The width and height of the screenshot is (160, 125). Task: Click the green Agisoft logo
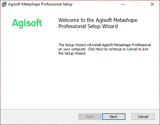tap(27, 23)
